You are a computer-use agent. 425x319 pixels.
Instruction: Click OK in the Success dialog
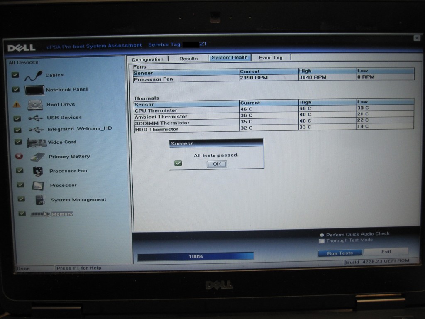(x=217, y=164)
